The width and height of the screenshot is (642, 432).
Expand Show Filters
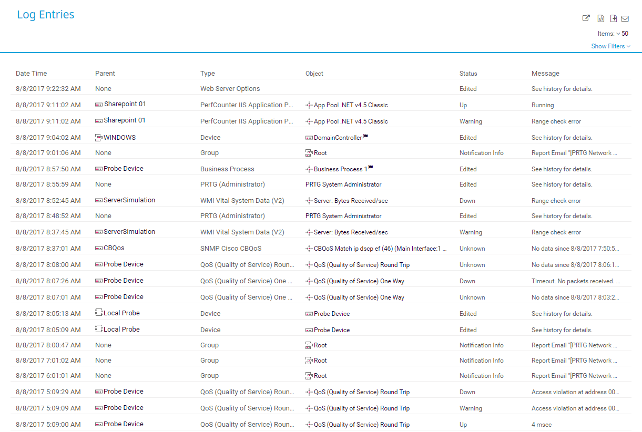(x=610, y=46)
